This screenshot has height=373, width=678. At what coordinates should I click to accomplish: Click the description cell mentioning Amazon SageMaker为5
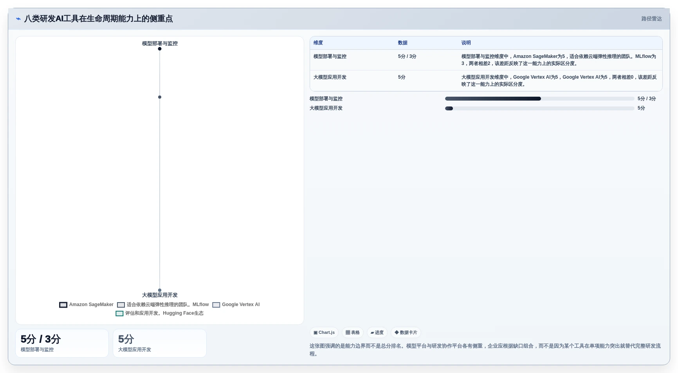pos(560,60)
